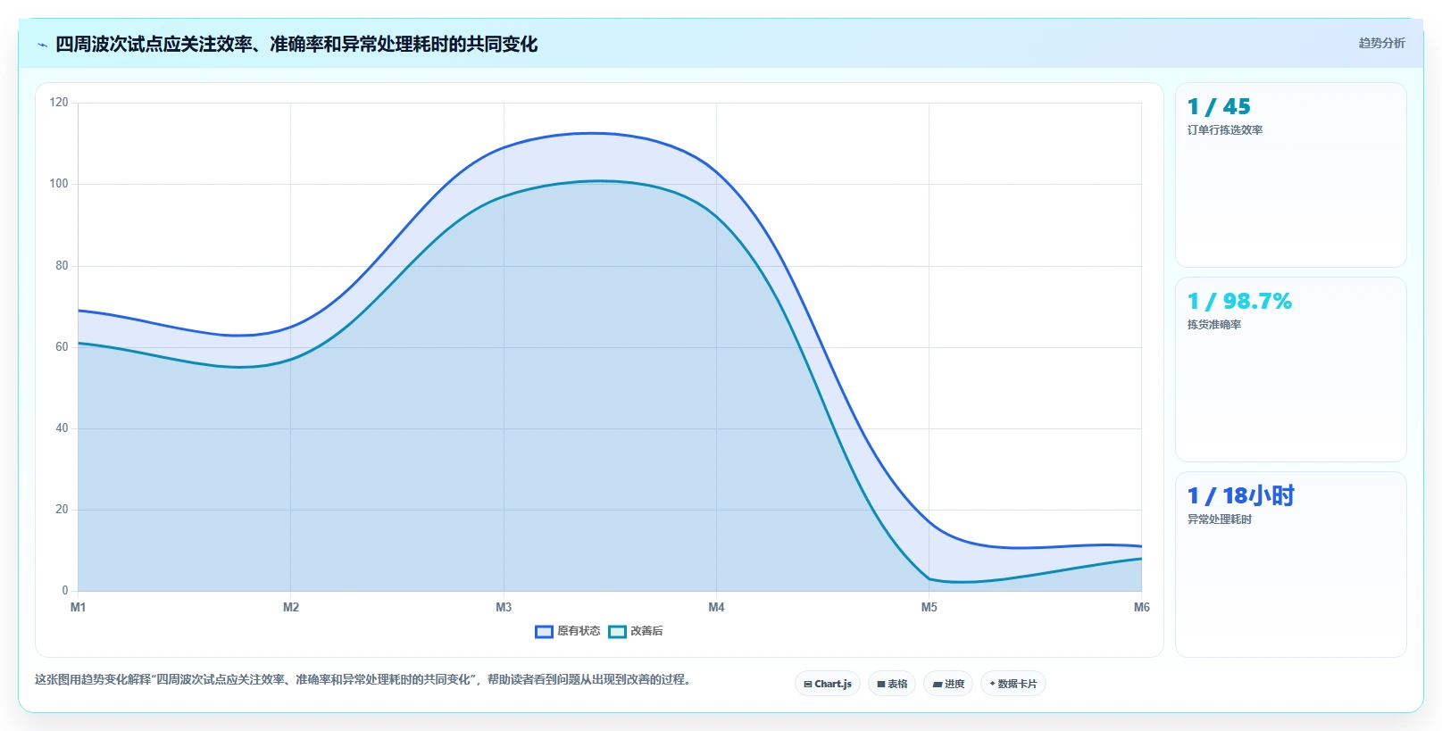The image size is (1442, 731).
Task: Click the 拣货准确率 label
Action: [x=1214, y=325]
